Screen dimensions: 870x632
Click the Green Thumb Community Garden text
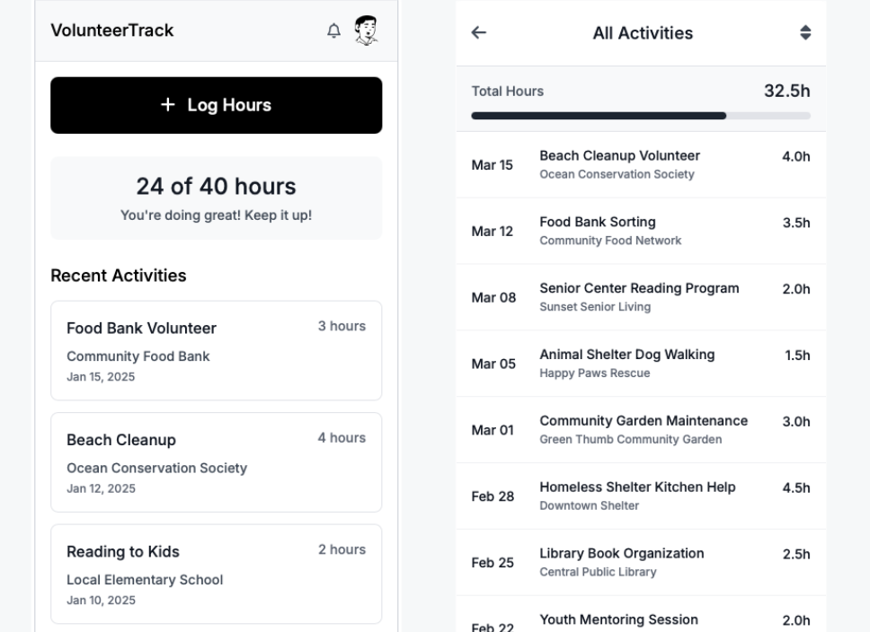(x=631, y=439)
